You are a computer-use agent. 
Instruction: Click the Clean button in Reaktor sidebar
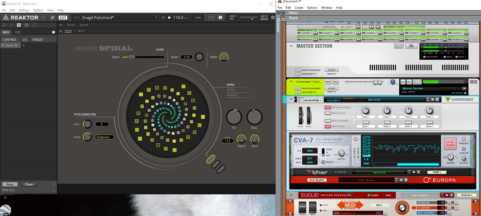(29, 184)
